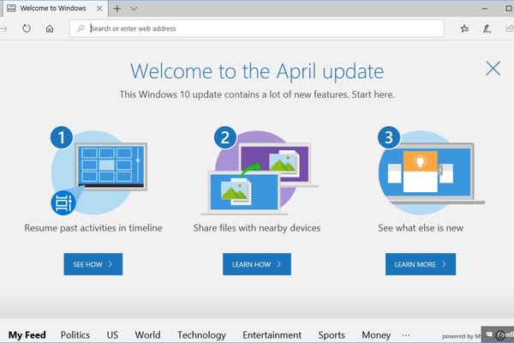The height and width of the screenshot is (343, 514).
Task: Click the LEARN HOW button
Action: 257,264
